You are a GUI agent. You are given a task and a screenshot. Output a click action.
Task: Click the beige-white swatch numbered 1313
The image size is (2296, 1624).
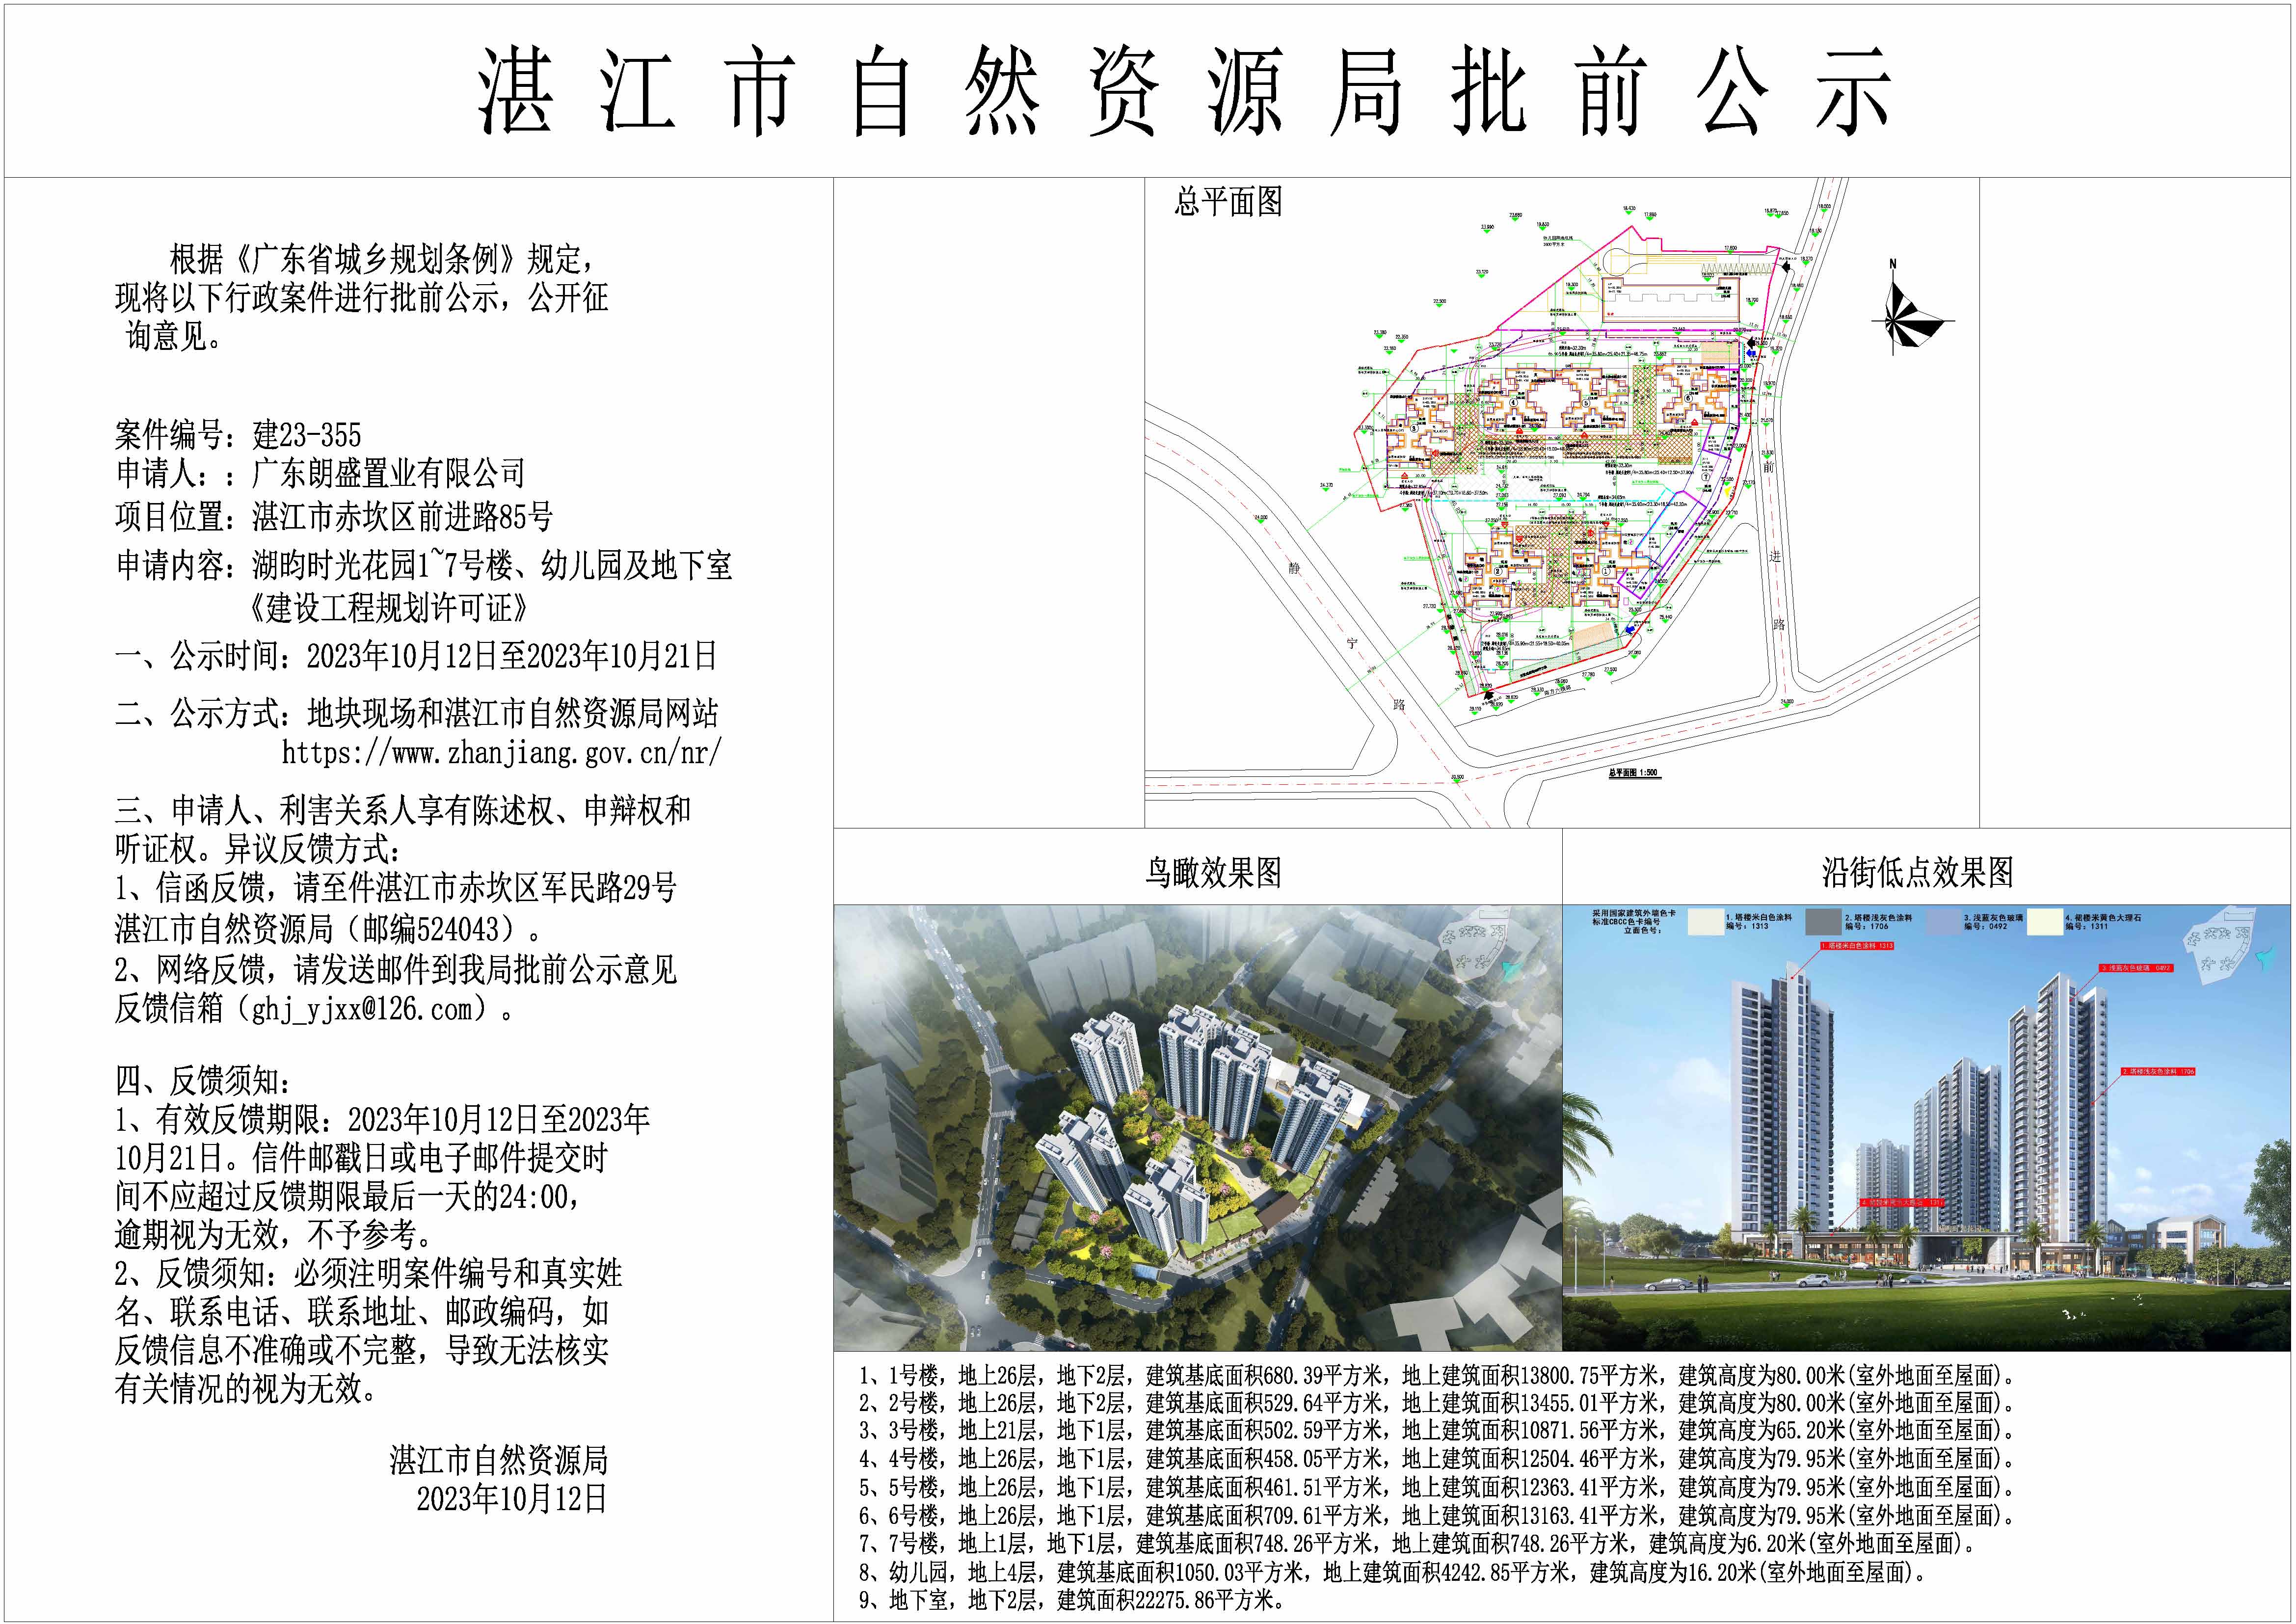click(1706, 921)
